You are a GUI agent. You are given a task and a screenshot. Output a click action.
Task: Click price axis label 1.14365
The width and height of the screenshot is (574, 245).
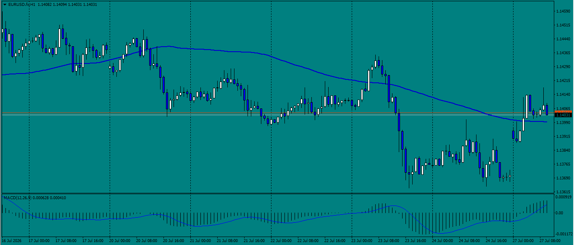tap(563, 53)
